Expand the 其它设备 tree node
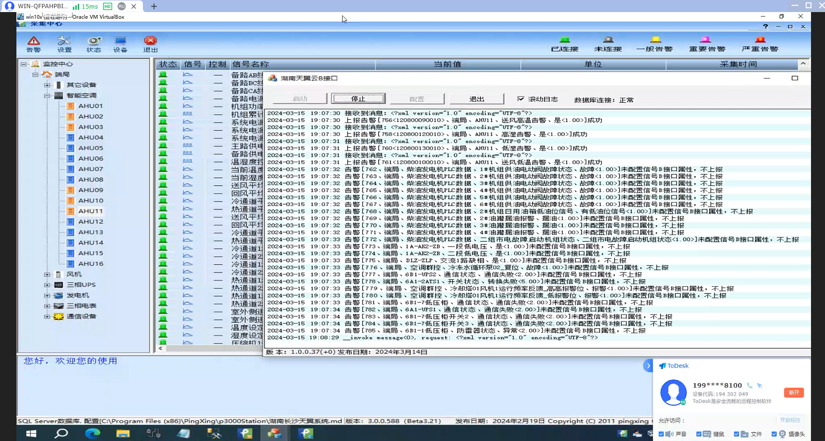 (x=47, y=85)
